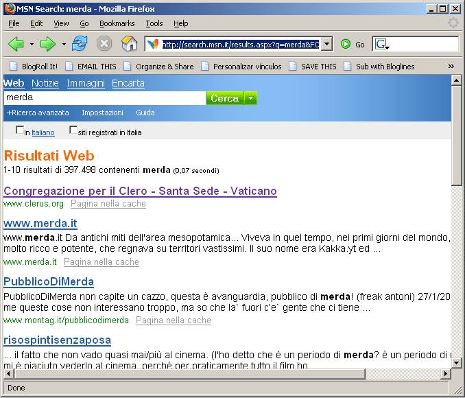Expand the dropdown beside the Cerca button
Screen dimensions: 465x398
[251, 98]
